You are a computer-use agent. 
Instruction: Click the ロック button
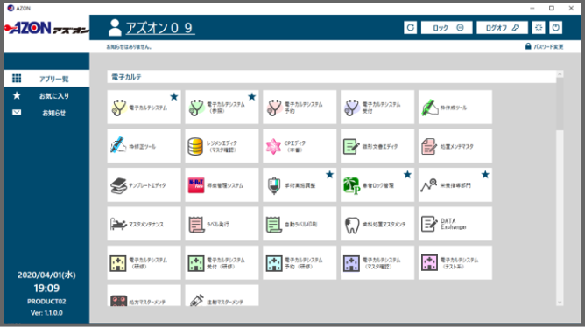447,28
